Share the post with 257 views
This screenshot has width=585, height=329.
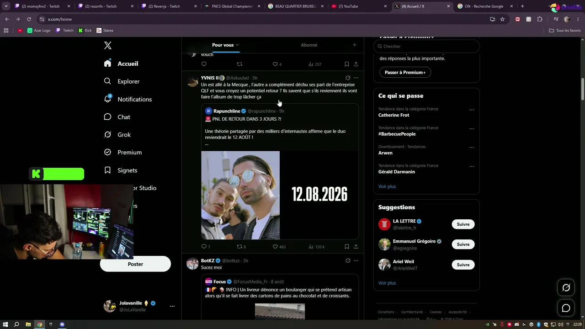coord(356,64)
